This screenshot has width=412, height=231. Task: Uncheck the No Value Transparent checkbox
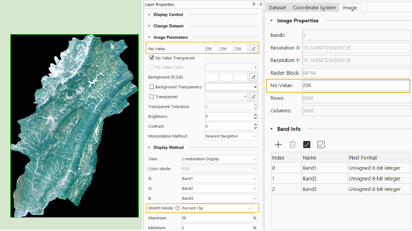coord(152,58)
